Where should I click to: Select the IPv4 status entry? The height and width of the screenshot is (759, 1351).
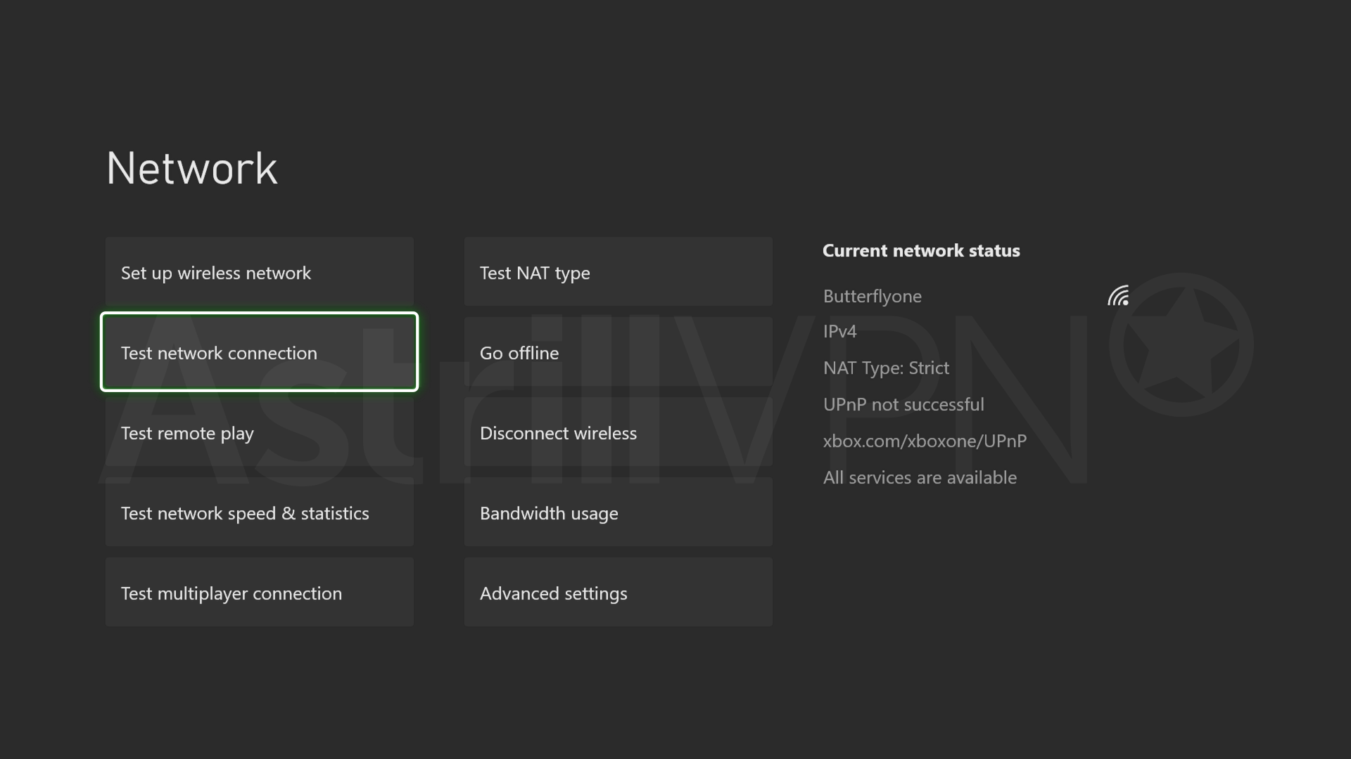pyautogui.click(x=839, y=331)
